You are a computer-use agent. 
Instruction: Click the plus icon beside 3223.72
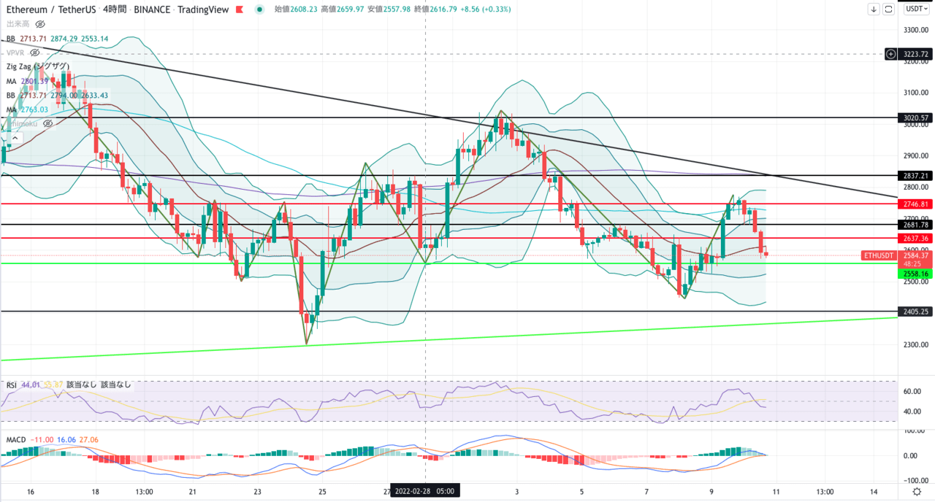(x=890, y=53)
